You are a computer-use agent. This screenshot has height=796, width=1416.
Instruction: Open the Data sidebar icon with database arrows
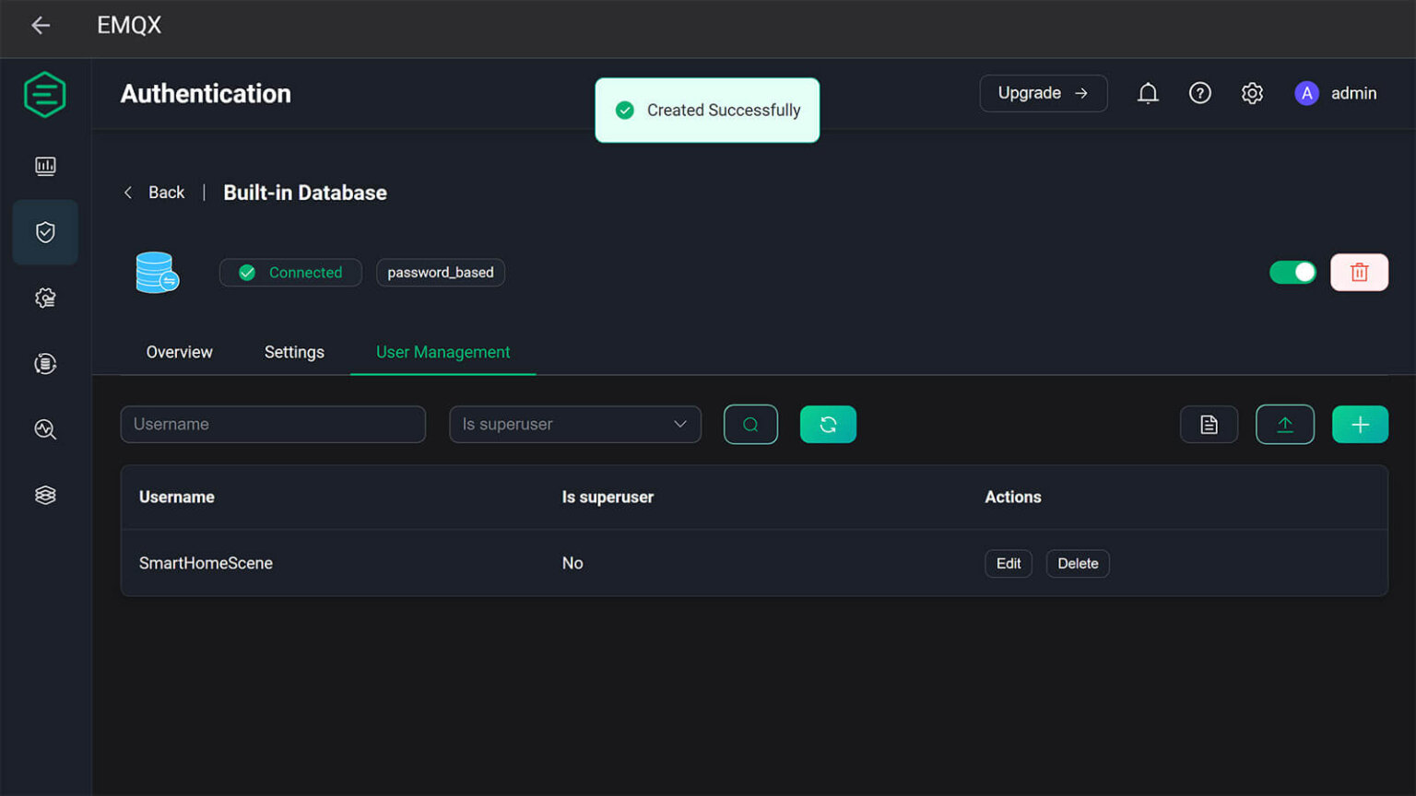pos(44,363)
